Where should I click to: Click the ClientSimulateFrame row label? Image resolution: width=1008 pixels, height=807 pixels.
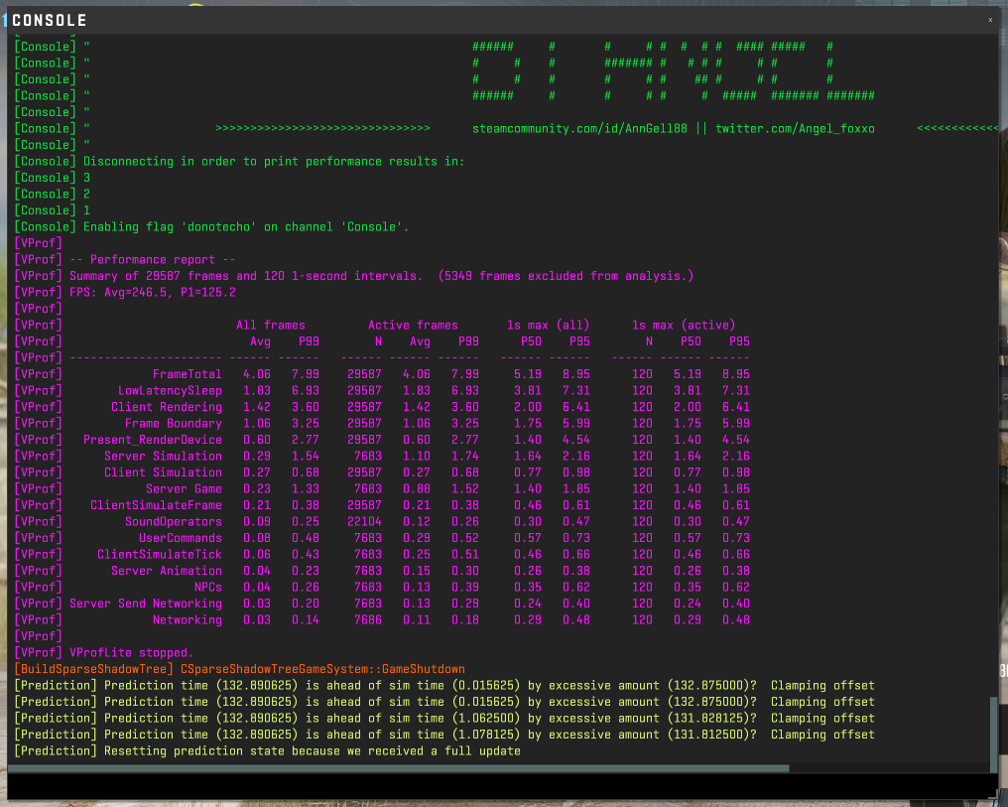coord(156,505)
